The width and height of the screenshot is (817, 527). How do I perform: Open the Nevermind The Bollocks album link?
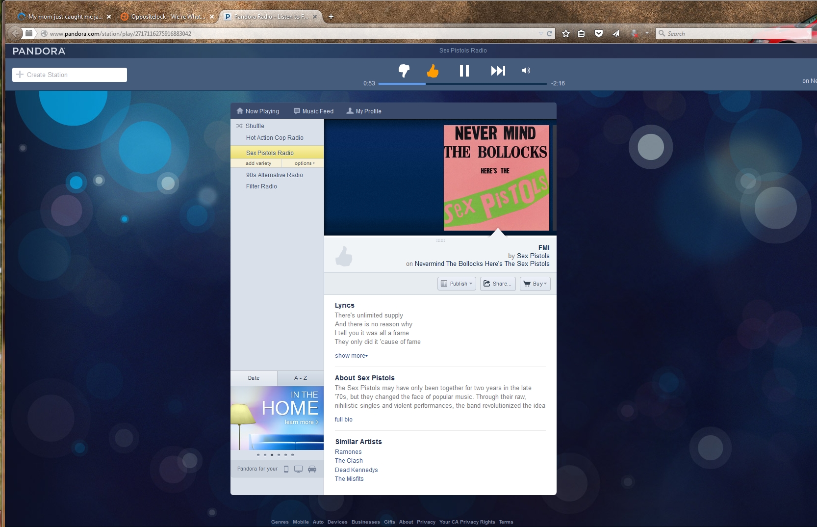tap(482, 264)
